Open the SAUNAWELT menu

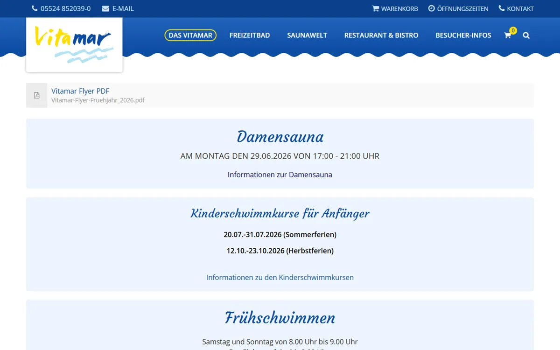307,35
